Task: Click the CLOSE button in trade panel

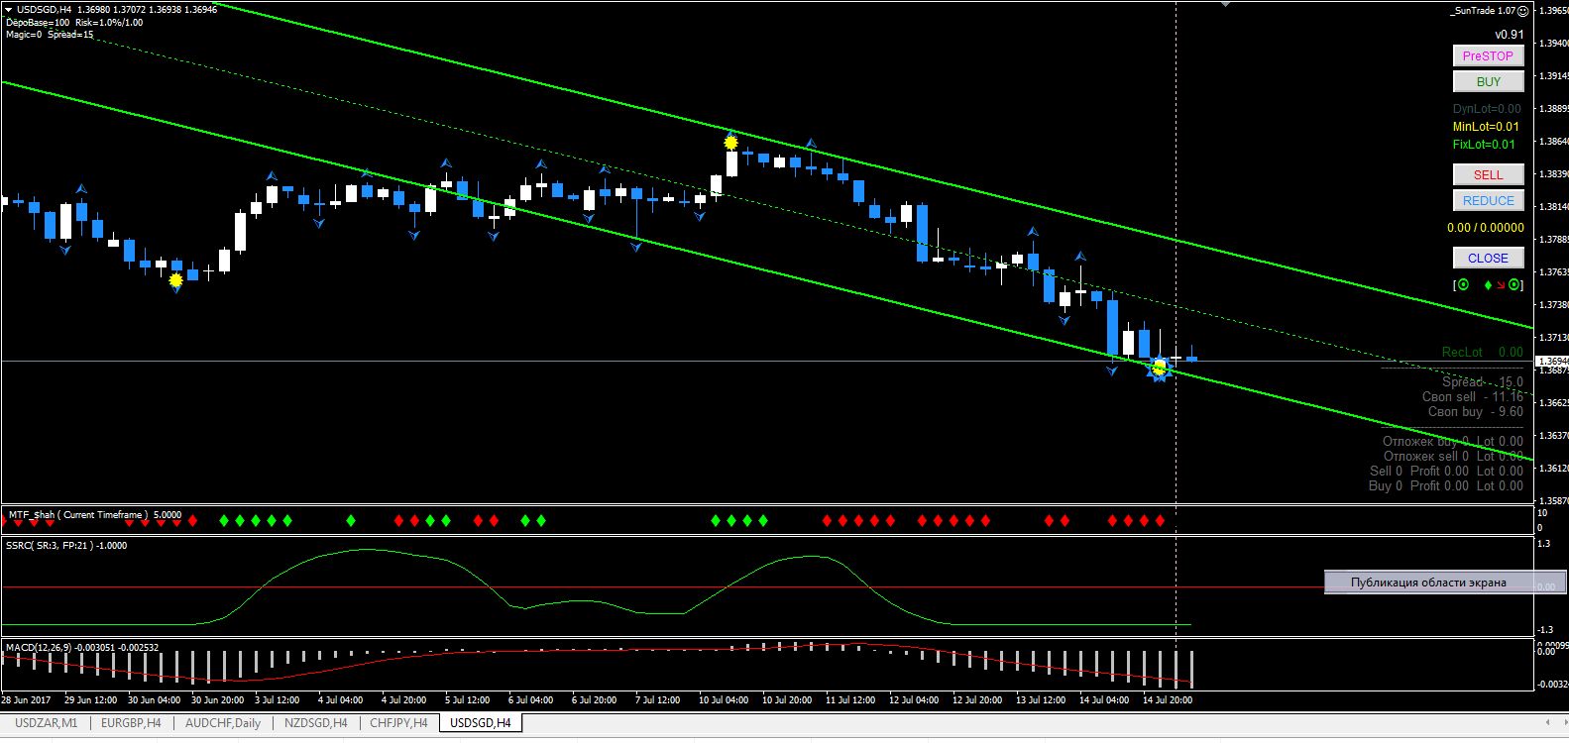Action: tap(1488, 259)
